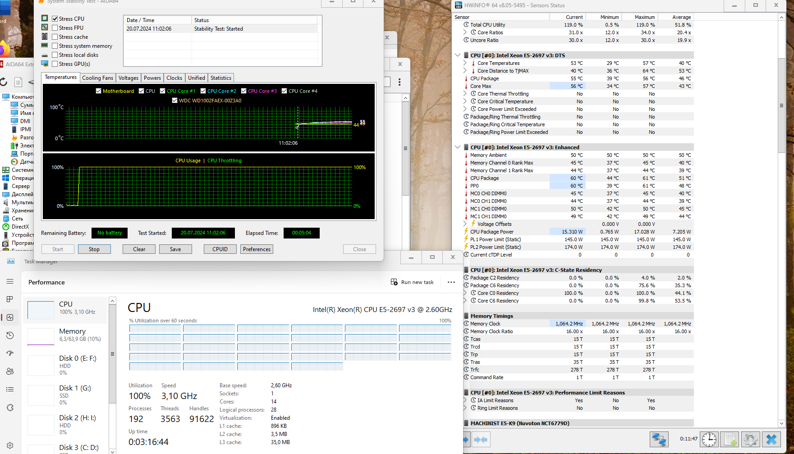The image size is (794, 454).
Task: Click Run new task in Task Manager
Action: [412, 282]
